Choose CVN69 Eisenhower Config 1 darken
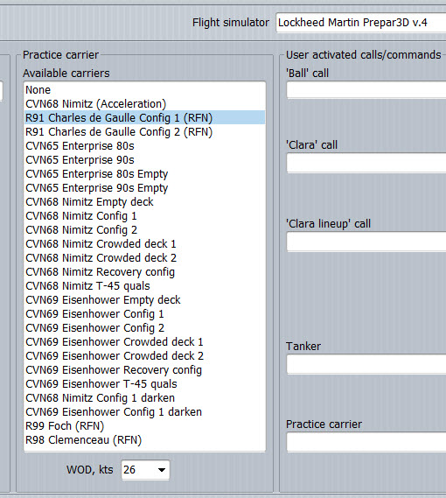This screenshot has height=498, width=446. pos(145,412)
